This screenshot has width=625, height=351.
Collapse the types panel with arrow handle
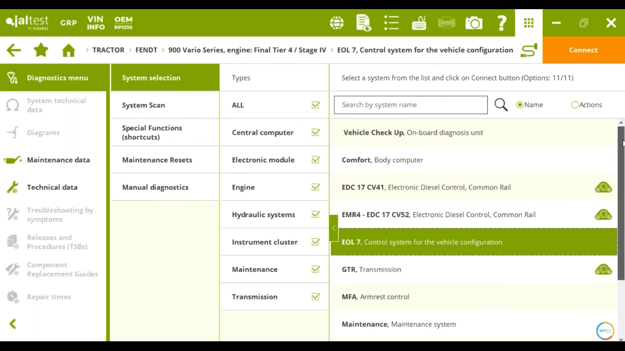(334, 228)
